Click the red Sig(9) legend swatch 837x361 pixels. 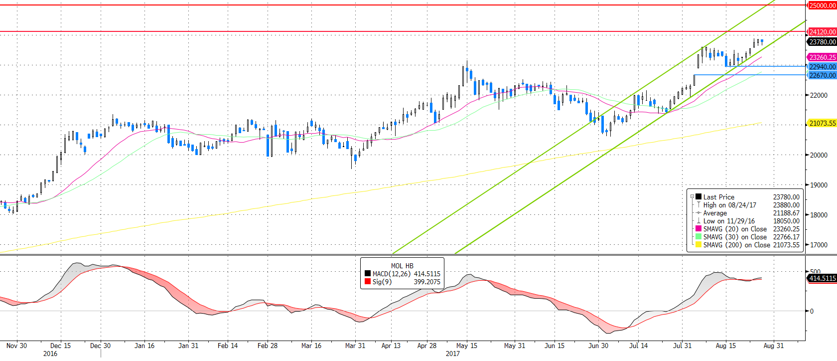368,282
